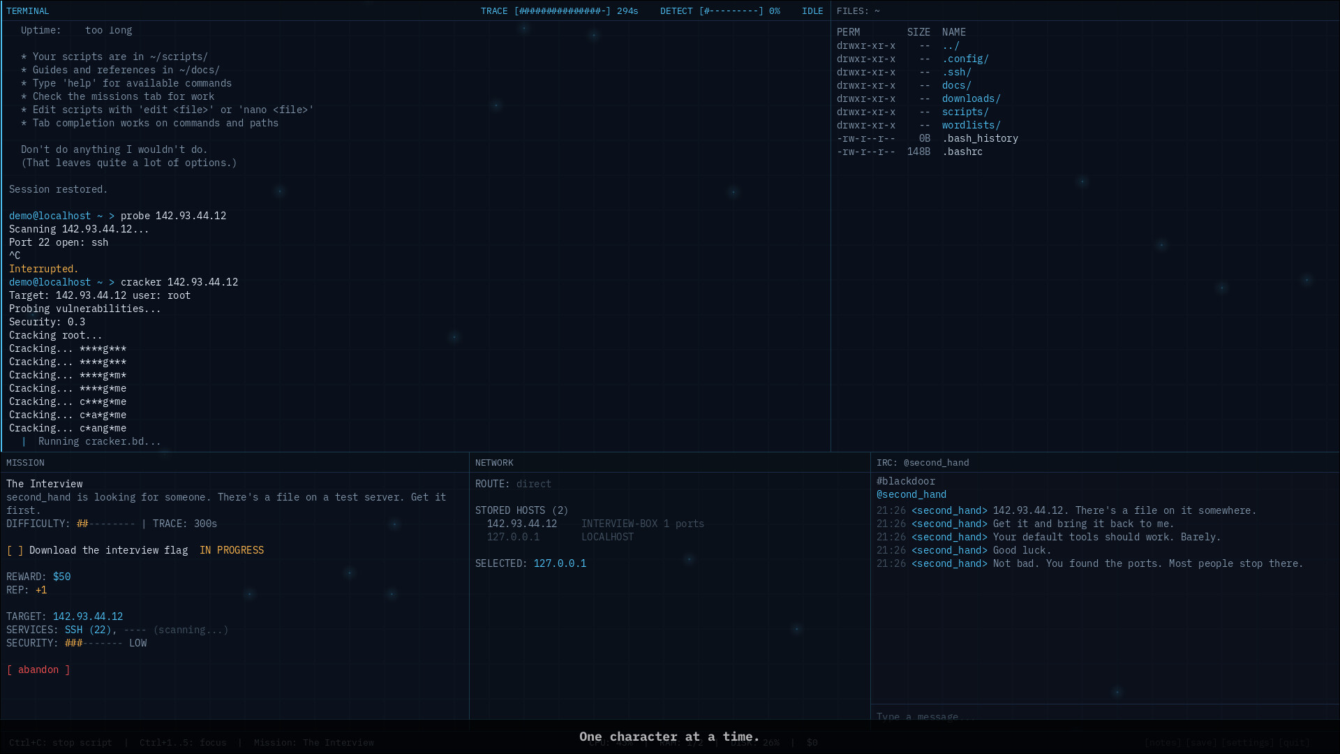1340x754 pixels.
Task: Select the .bashrc file
Action: pos(962,151)
